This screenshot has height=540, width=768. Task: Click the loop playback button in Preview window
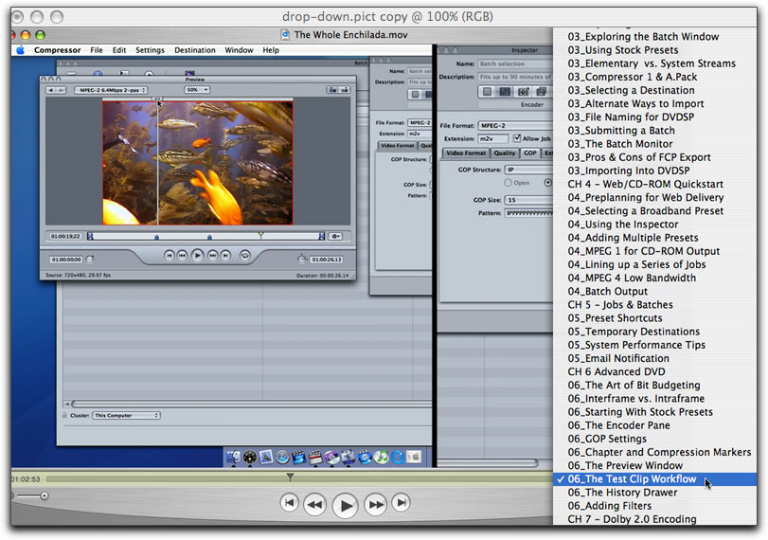tap(245, 255)
